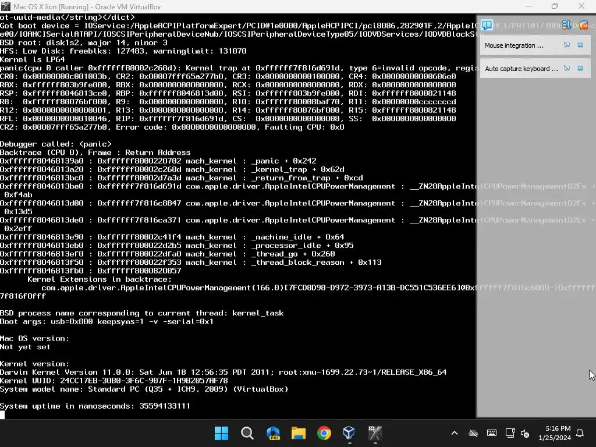Disable future Mouse integration messages via its crossed-bubble icon
The width and height of the screenshot is (596, 447).
point(567,45)
